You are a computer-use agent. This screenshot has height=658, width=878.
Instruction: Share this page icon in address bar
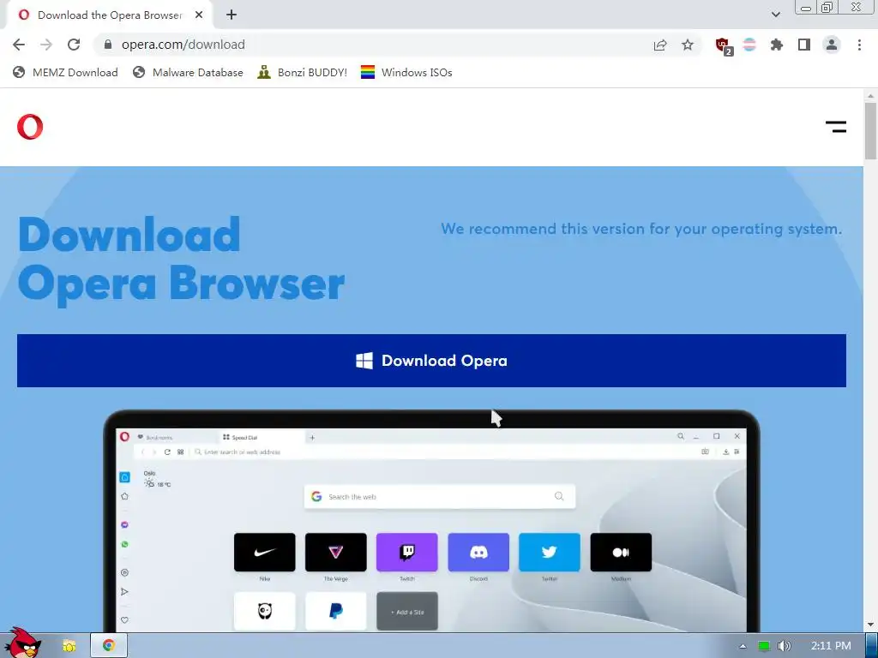(x=660, y=45)
